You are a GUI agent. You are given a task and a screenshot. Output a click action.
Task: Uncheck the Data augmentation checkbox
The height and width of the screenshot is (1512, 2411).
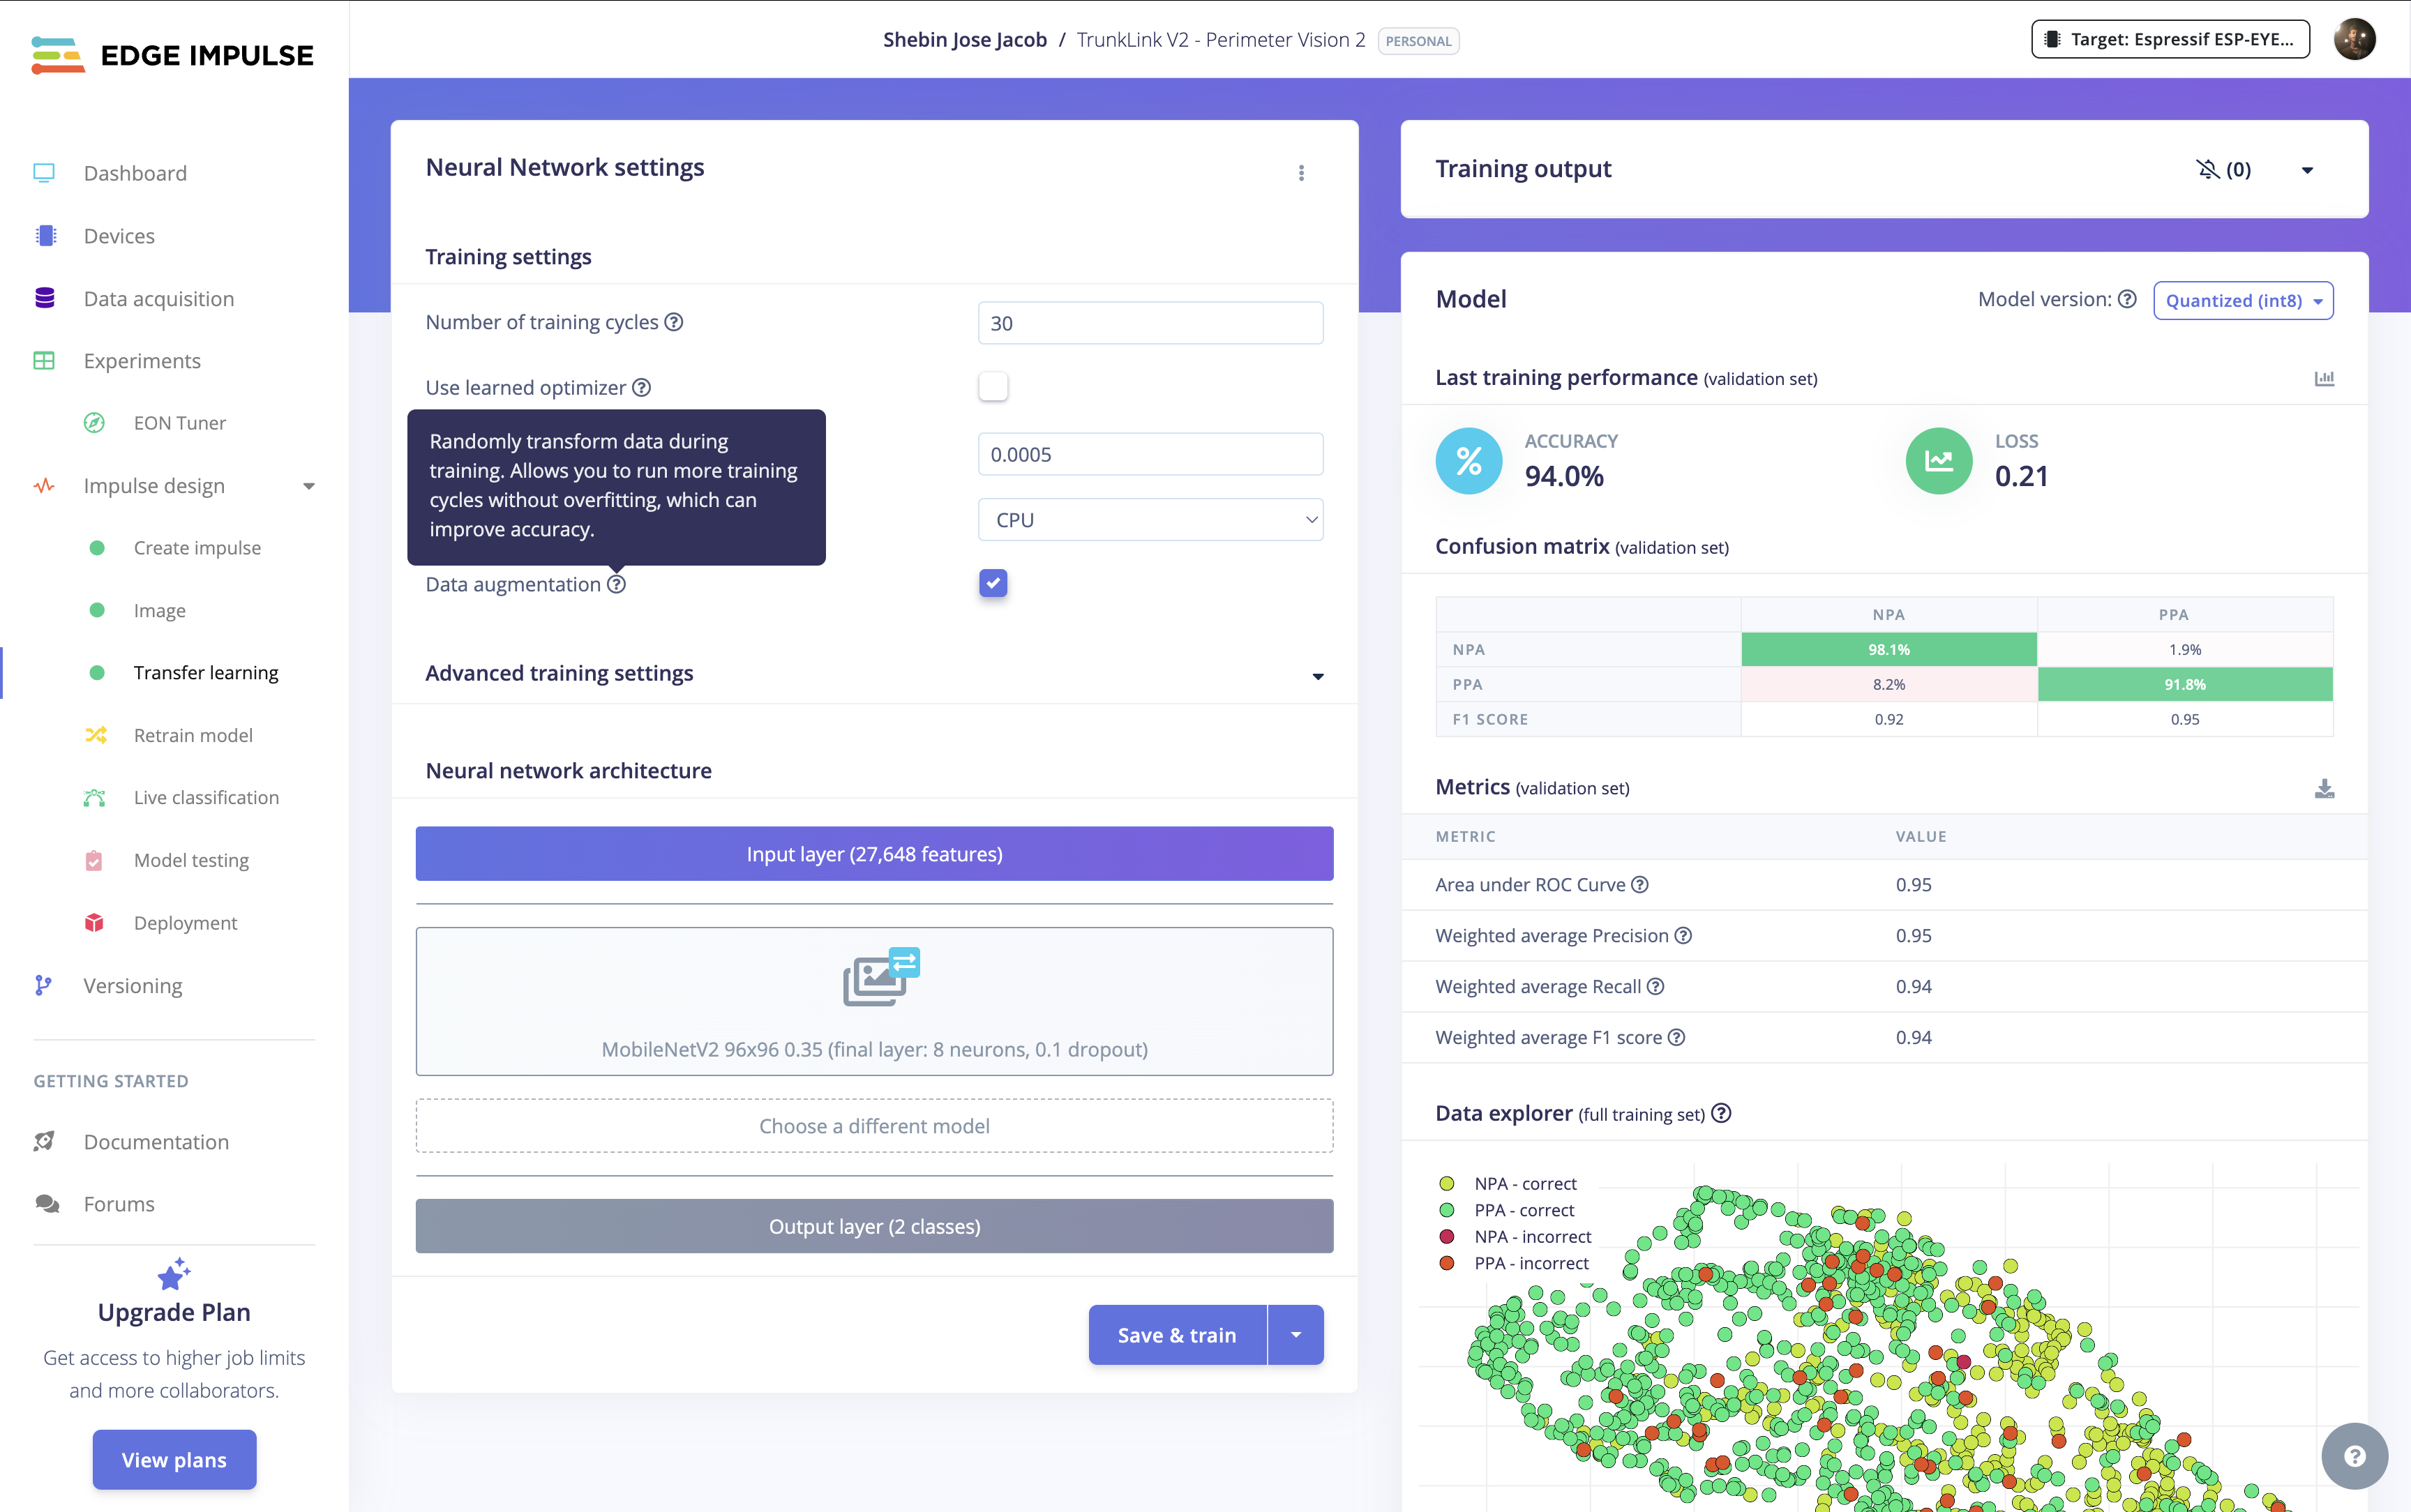(993, 583)
